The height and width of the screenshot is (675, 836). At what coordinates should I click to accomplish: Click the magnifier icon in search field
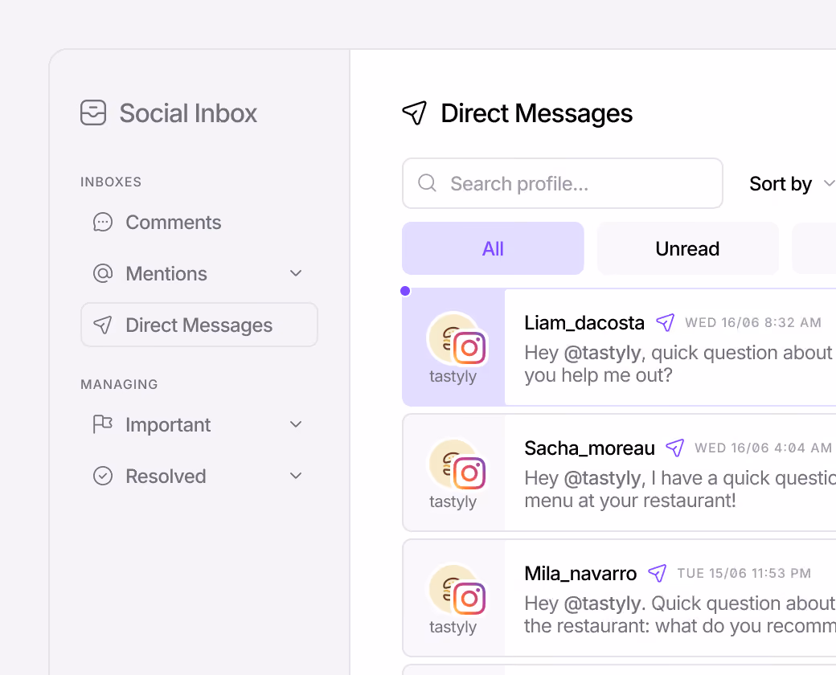tap(427, 183)
